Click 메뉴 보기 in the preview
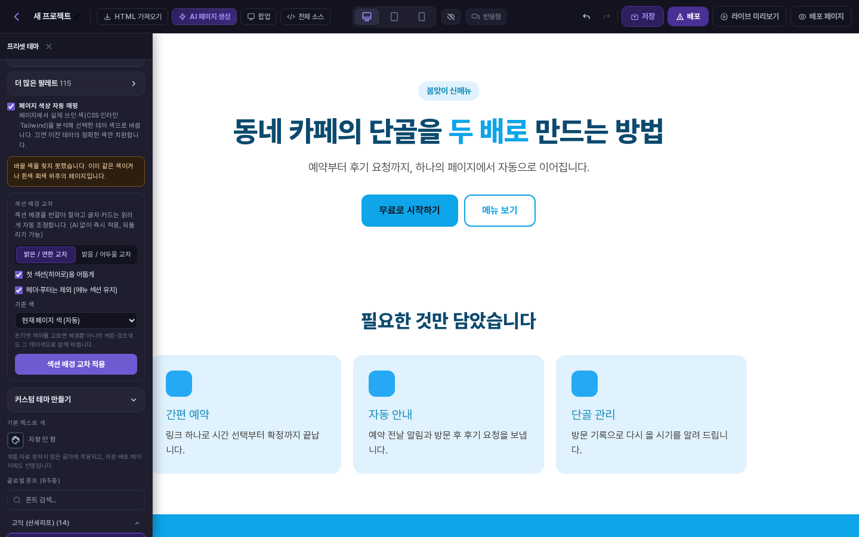This screenshot has height=537, width=859. pyautogui.click(x=500, y=211)
